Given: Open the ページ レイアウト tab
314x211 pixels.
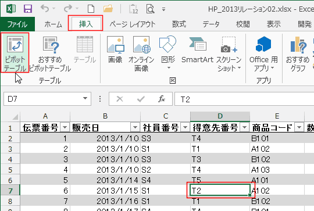Looking at the screenshot, I should point(133,24).
